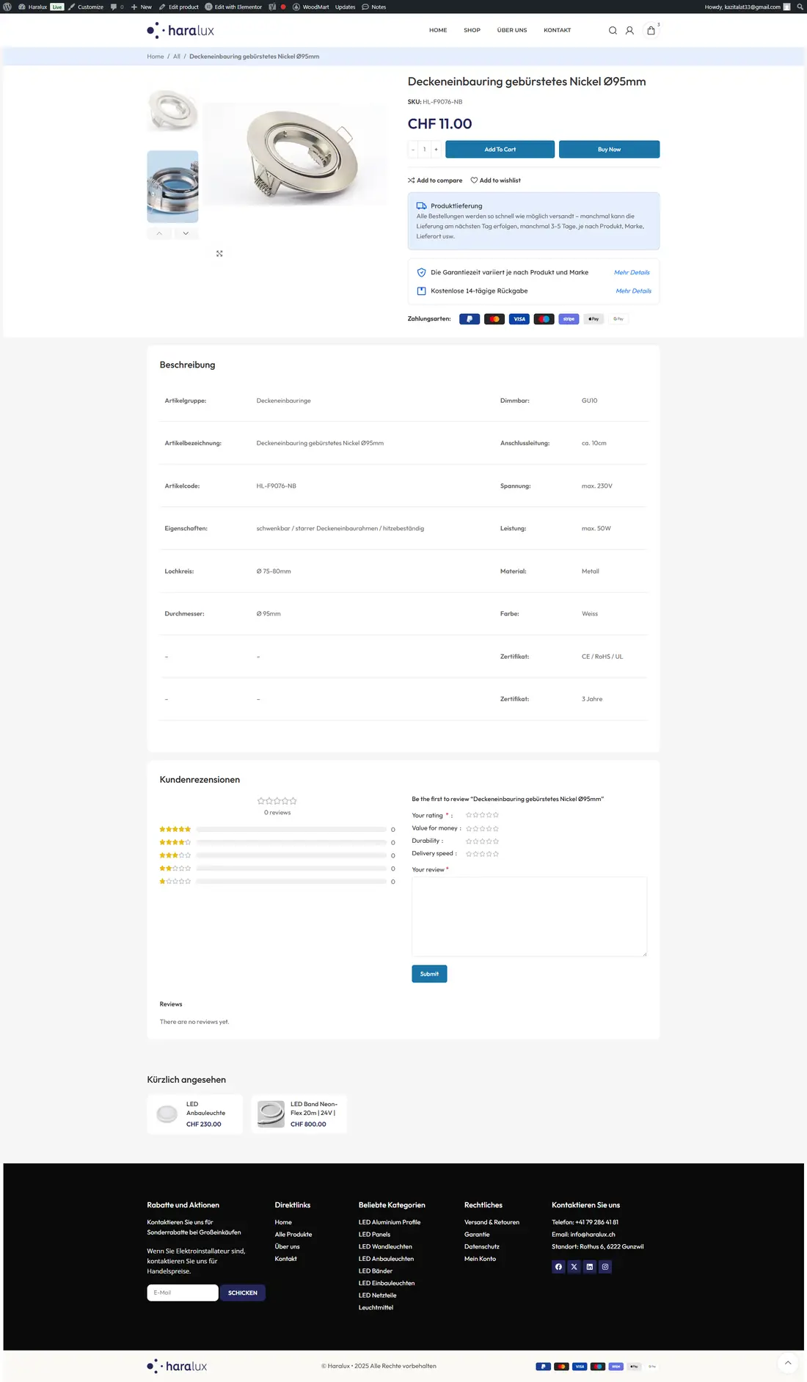Open Versand & Retouren footer link
The height and width of the screenshot is (1382, 807).
pos(492,1223)
